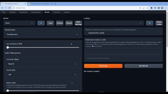Open the Notebook tab

point(23,12)
